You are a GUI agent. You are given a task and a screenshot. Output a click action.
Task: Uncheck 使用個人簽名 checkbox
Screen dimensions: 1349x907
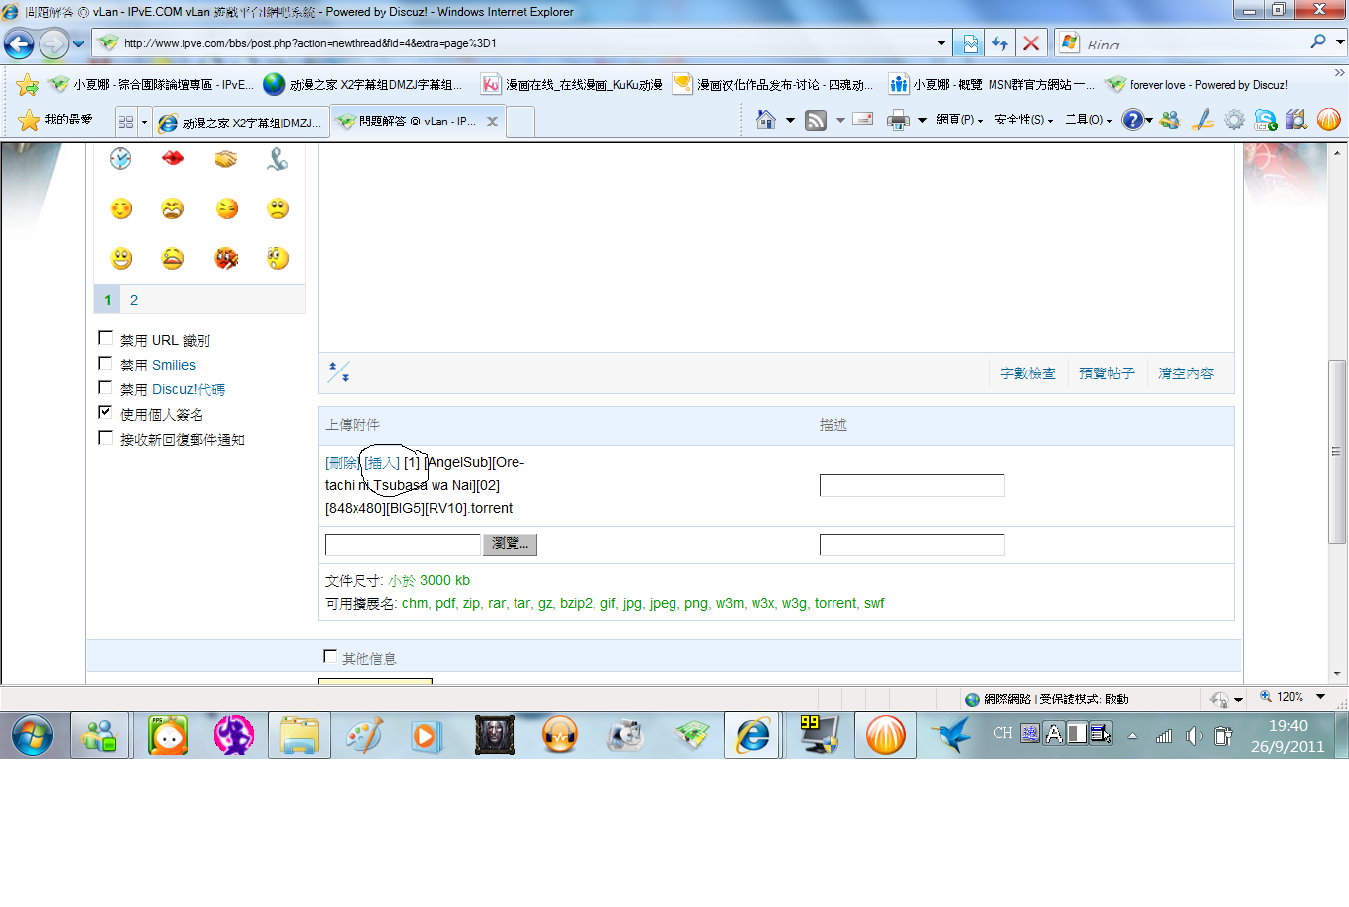pos(106,412)
